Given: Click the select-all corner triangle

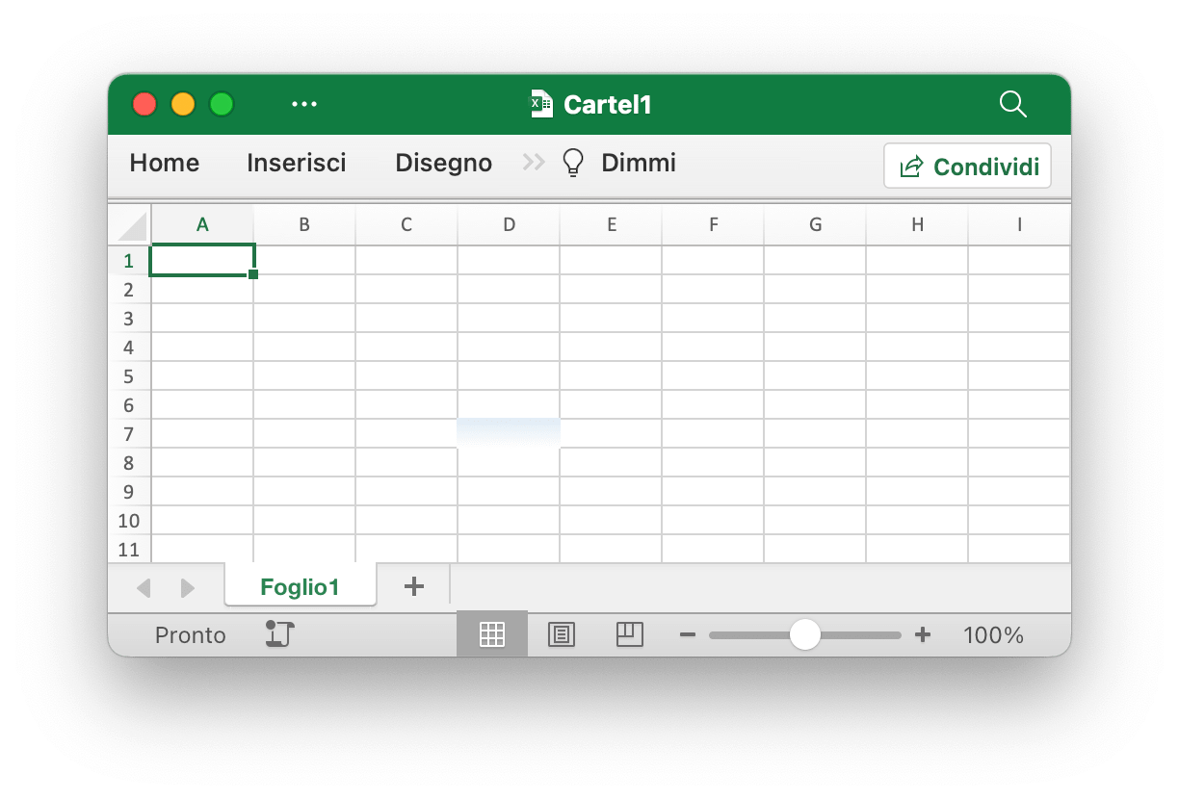Looking at the screenshot, I should 131,227.
